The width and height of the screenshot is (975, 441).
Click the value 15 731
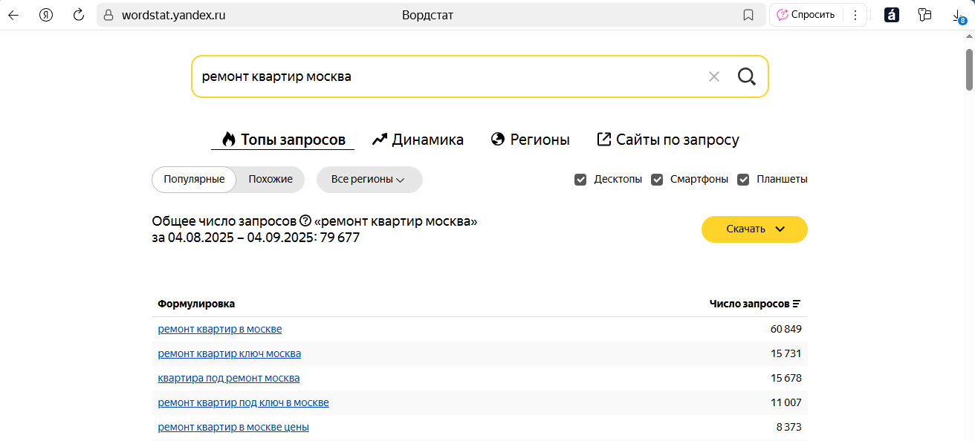click(x=786, y=353)
